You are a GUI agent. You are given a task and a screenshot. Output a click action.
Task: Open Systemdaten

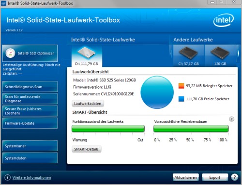(30, 158)
